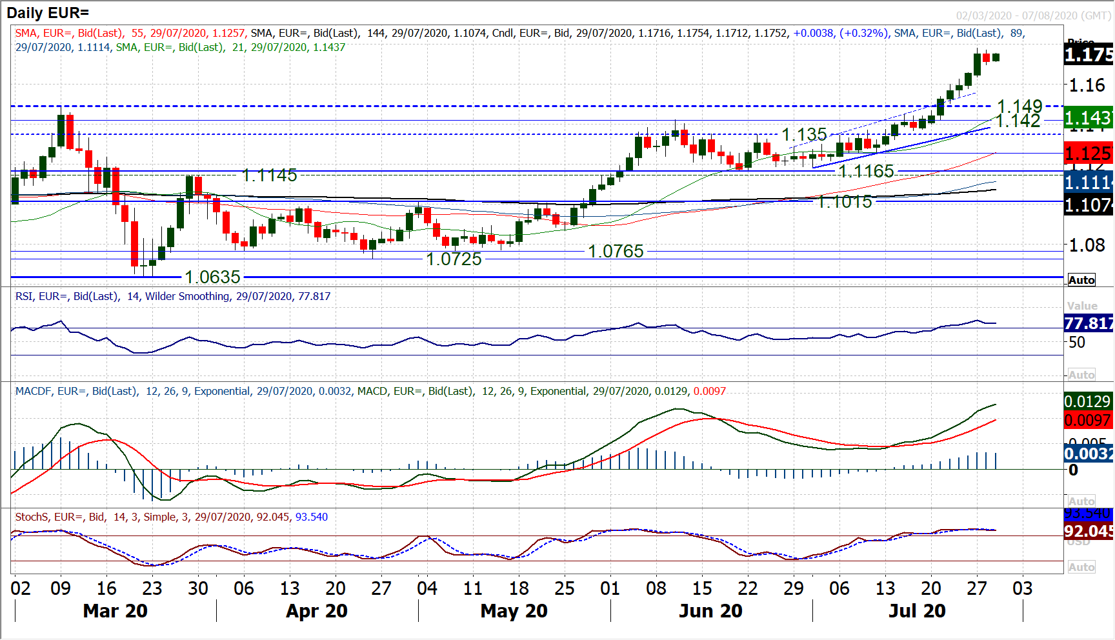Screen dimensions: 1115x640
Task: Click the 1.0725 level label
Action: (454, 259)
